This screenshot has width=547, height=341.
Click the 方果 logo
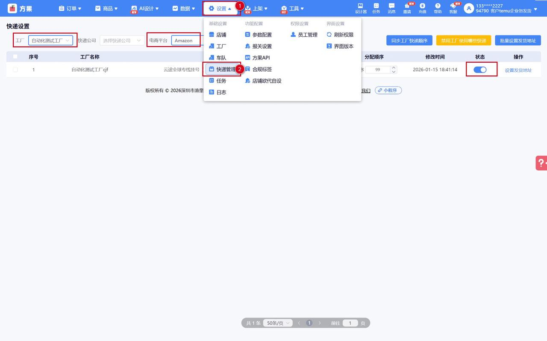point(20,9)
